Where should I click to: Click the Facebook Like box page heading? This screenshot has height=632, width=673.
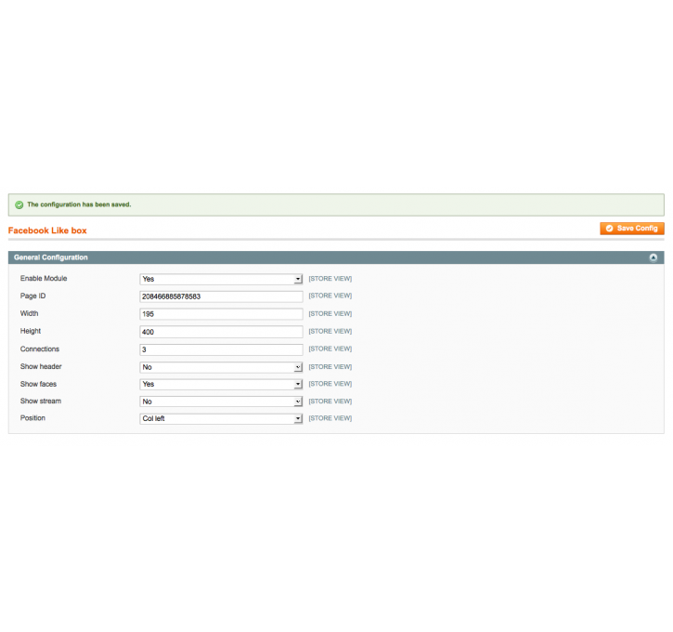tap(47, 230)
